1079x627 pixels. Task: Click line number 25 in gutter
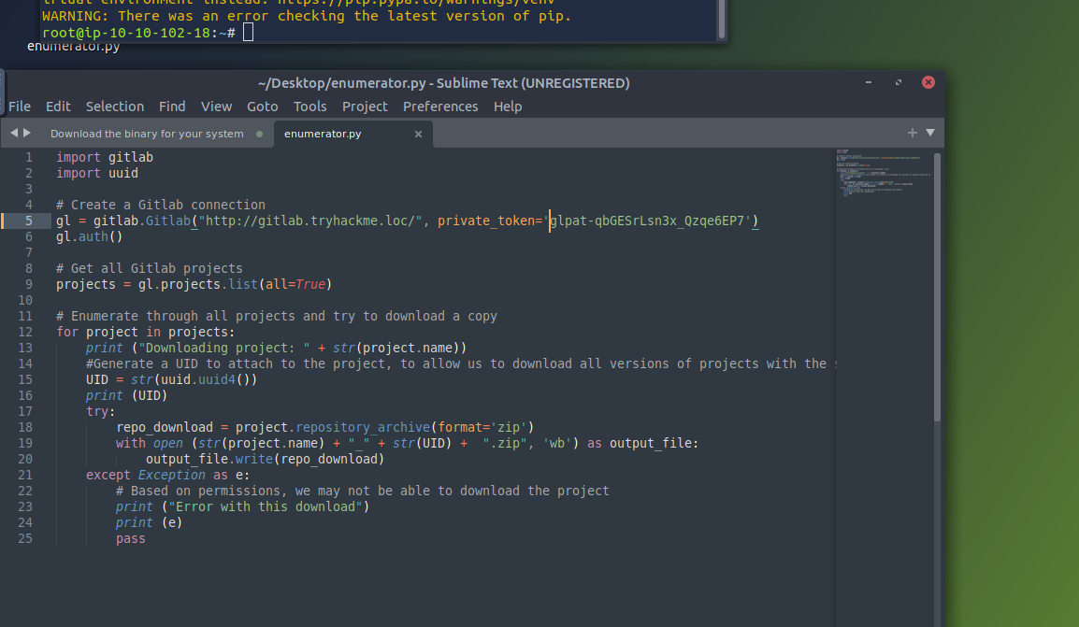[x=25, y=538]
